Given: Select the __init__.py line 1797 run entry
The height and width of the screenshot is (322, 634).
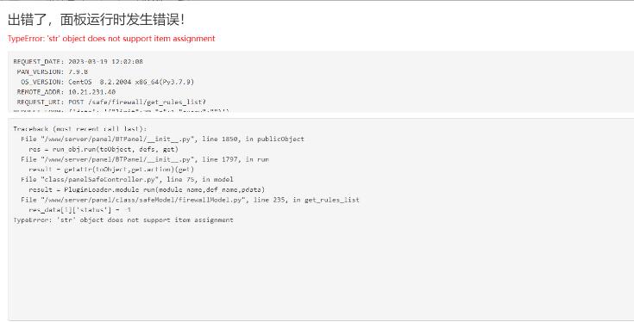Looking at the screenshot, I should click(145, 159).
